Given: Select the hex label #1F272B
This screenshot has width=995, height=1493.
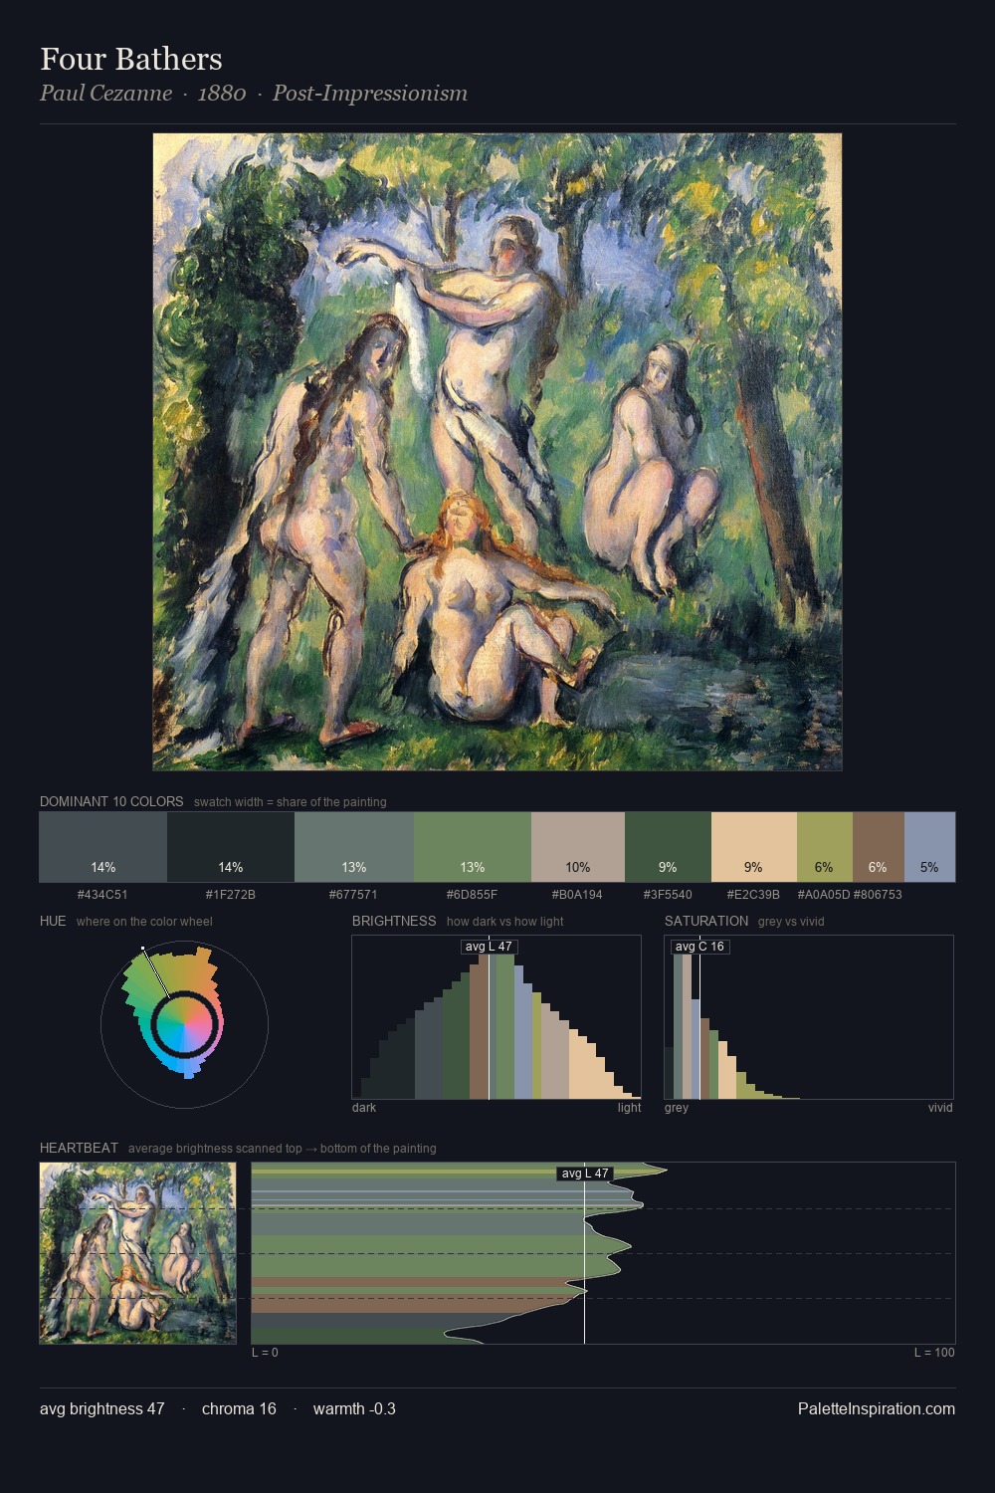Looking at the screenshot, I should [x=231, y=894].
